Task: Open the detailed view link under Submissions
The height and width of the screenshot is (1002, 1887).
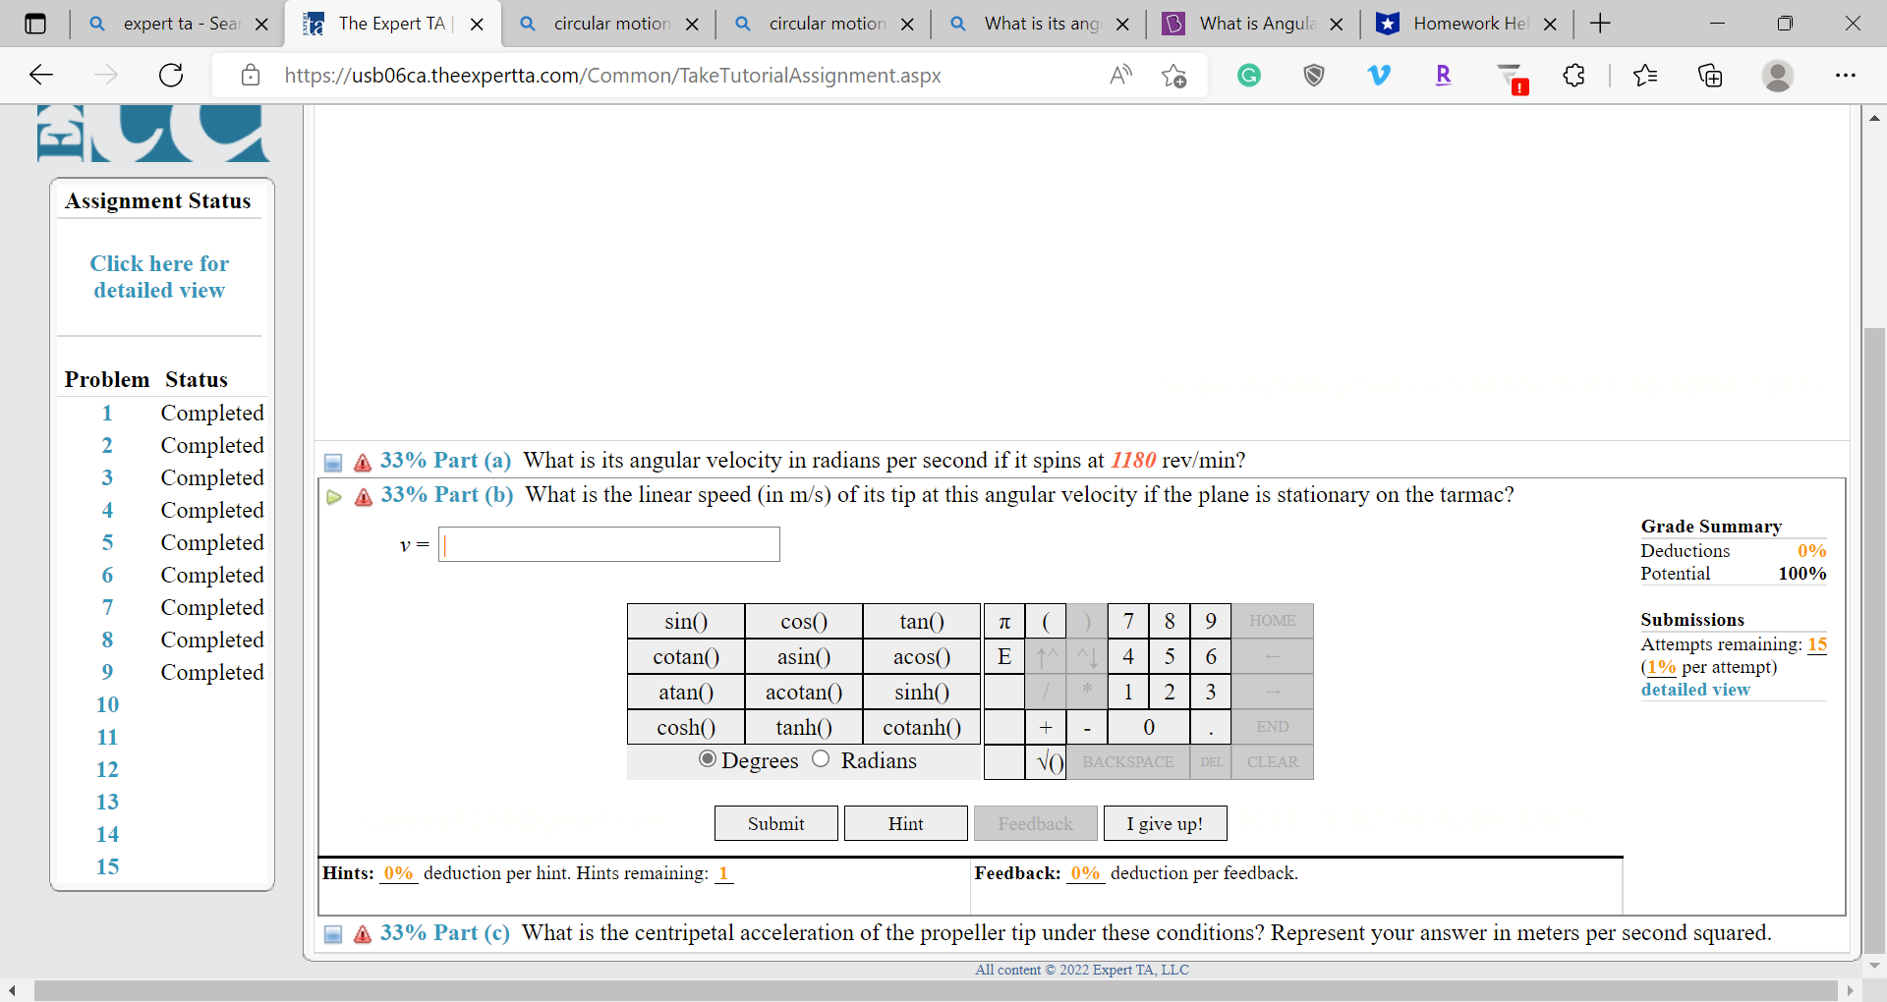Action: coord(1695,690)
